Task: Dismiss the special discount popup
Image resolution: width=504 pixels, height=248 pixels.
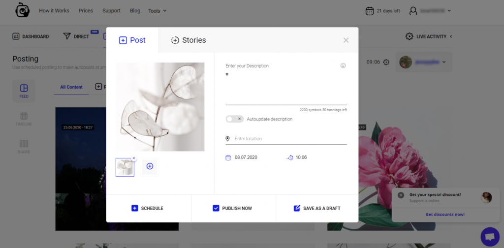Action: tap(401, 195)
